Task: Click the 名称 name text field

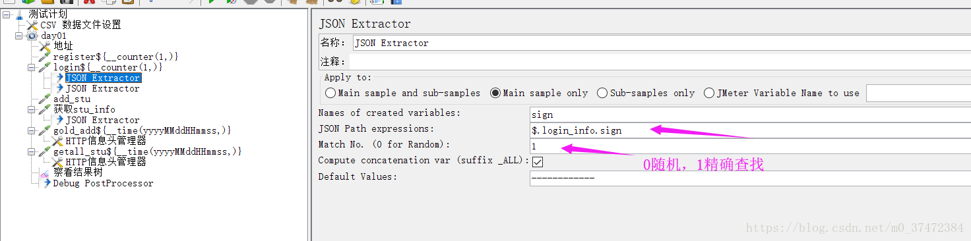Action: pyautogui.click(x=662, y=43)
